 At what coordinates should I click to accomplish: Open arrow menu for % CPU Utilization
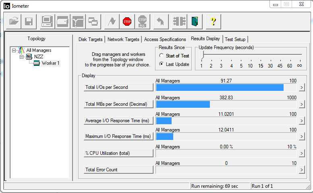(302, 153)
